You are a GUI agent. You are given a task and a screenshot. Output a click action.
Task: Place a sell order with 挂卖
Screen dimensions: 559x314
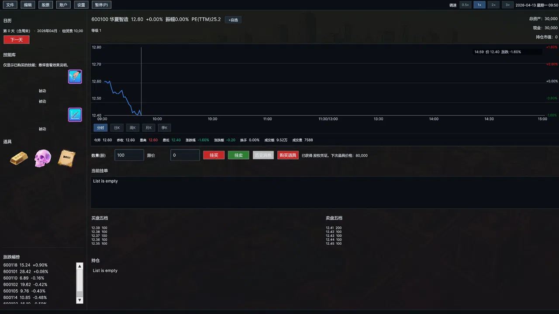[x=238, y=155]
